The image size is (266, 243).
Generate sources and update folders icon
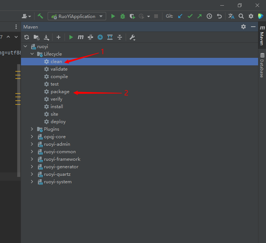pyautogui.click(x=36, y=37)
